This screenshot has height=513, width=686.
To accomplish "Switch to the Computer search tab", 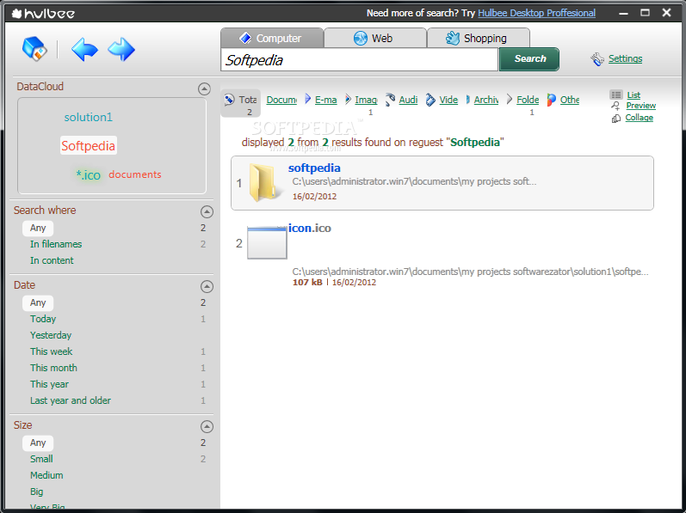I will point(272,38).
